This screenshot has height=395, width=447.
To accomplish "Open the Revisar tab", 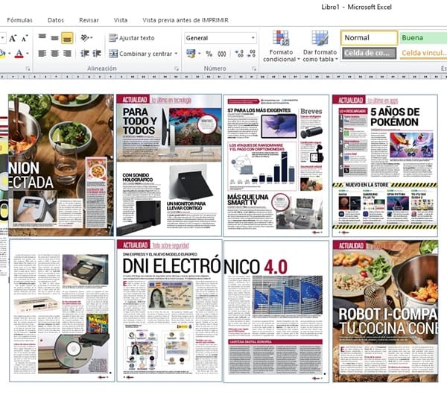I will [x=89, y=20].
